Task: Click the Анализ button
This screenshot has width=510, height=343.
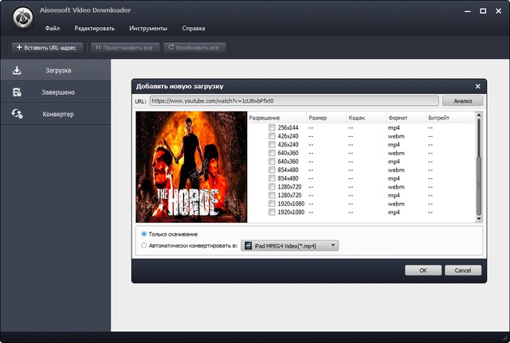Action: [463, 101]
